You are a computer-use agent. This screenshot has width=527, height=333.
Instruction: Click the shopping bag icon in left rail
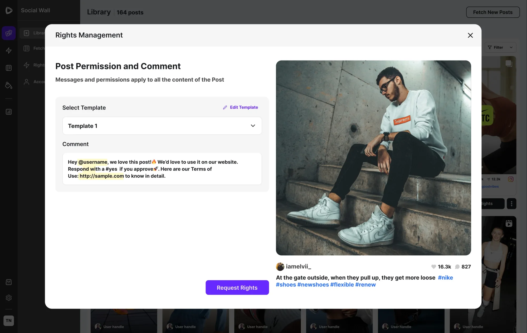9,282
